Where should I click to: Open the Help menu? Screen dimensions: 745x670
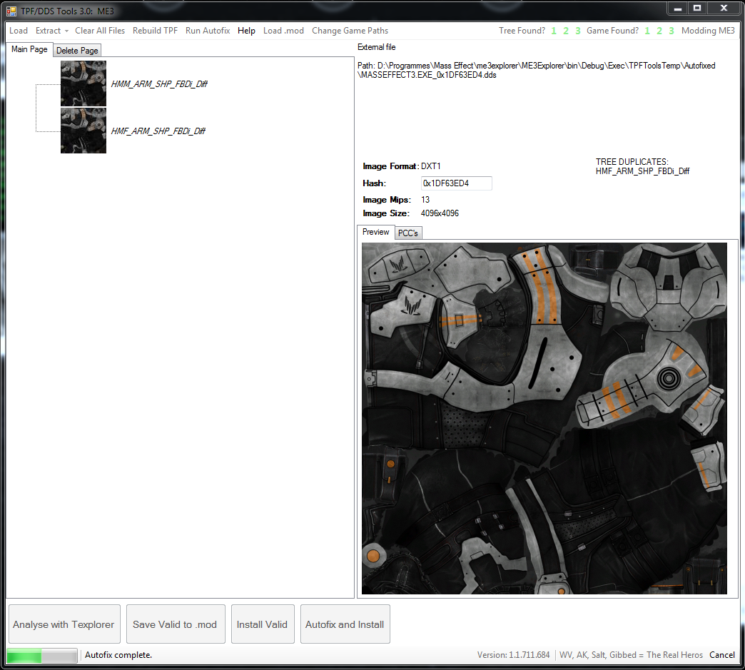246,31
